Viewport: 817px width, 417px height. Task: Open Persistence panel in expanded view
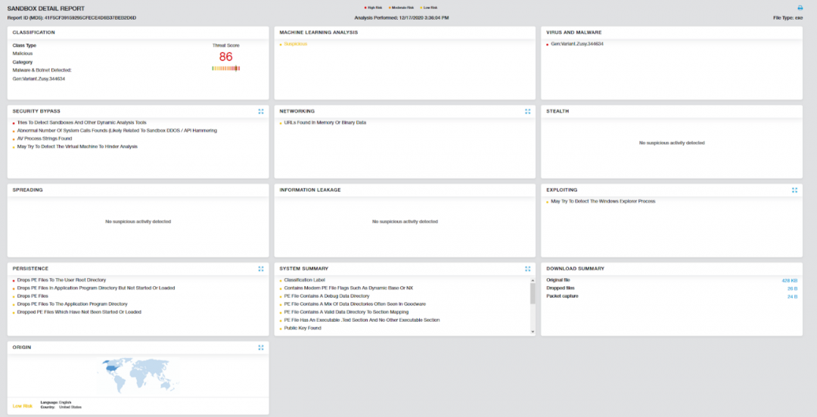point(260,268)
